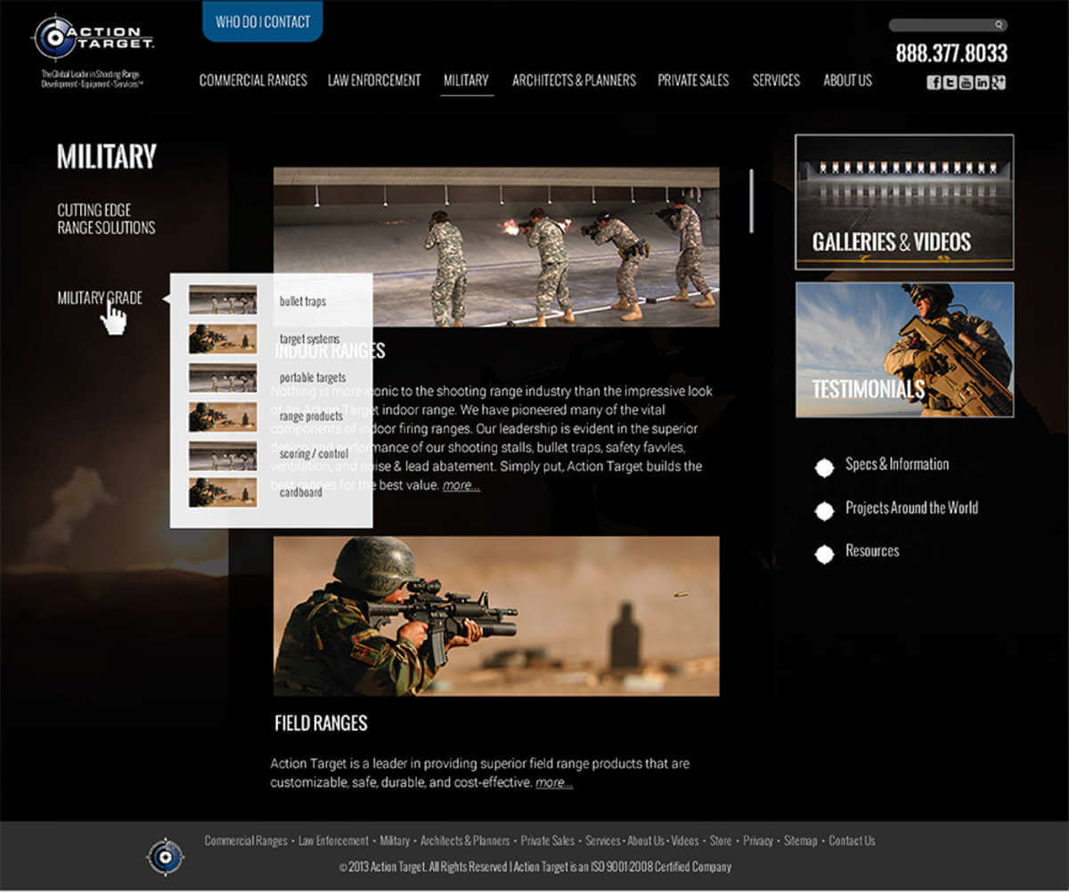Open Private Sales in the footer

pos(548,840)
